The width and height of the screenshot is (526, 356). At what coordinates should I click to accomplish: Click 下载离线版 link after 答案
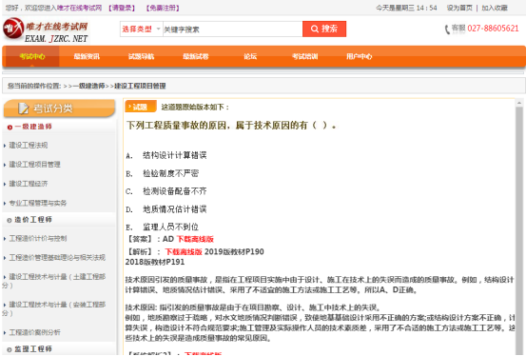pyautogui.click(x=195, y=239)
